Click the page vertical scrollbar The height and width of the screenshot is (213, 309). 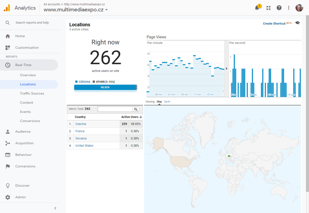click(x=307, y=103)
